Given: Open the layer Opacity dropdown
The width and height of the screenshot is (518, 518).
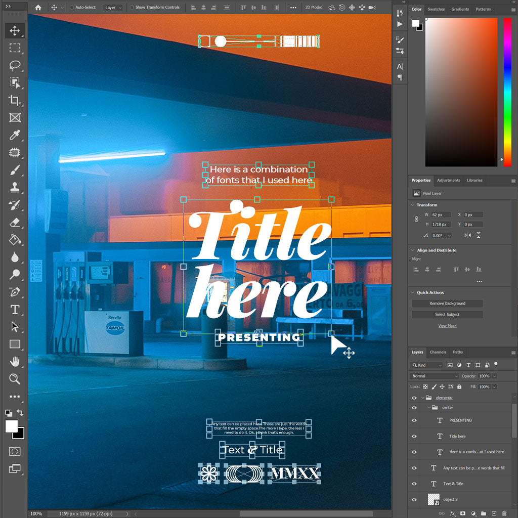Looking at the screenshot, I should pos(494,376).
